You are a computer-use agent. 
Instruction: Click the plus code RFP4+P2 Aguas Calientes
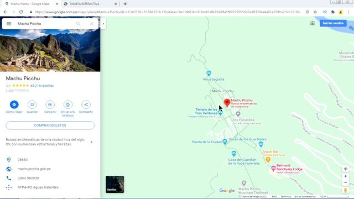[38, 187]
